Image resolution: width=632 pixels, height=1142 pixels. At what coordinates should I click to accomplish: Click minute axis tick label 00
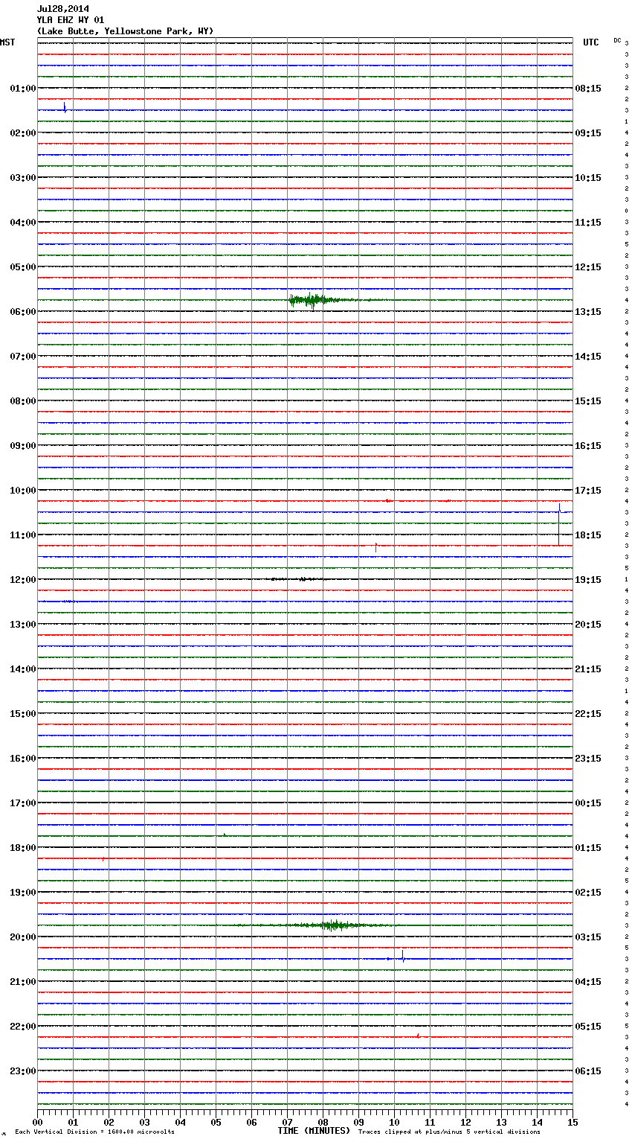pyautogui.click(x=37, y=1122)
